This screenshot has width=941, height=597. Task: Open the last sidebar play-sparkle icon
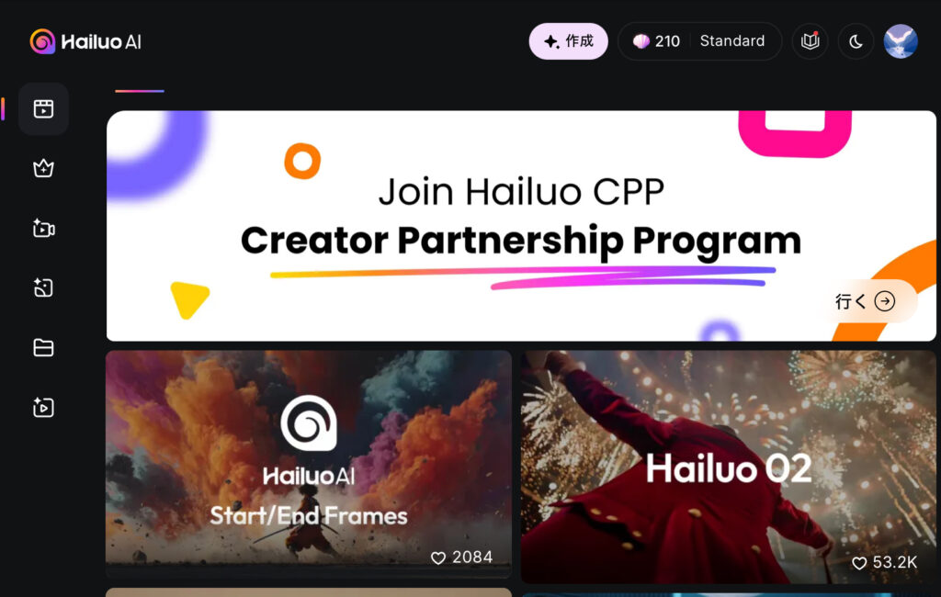point(43,408)
